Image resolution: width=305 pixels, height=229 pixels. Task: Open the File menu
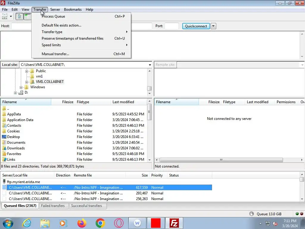point(5,10)
